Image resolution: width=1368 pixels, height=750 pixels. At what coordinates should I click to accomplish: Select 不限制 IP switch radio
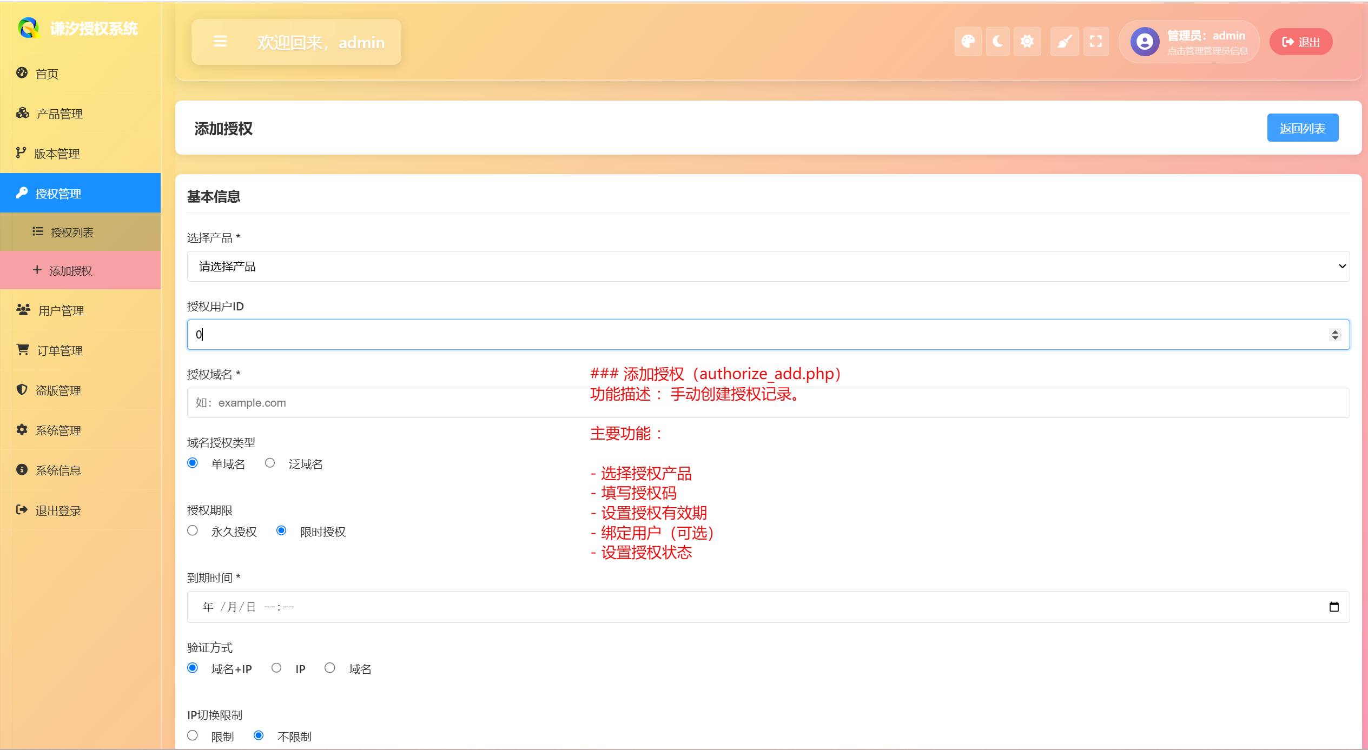[259, 736]
